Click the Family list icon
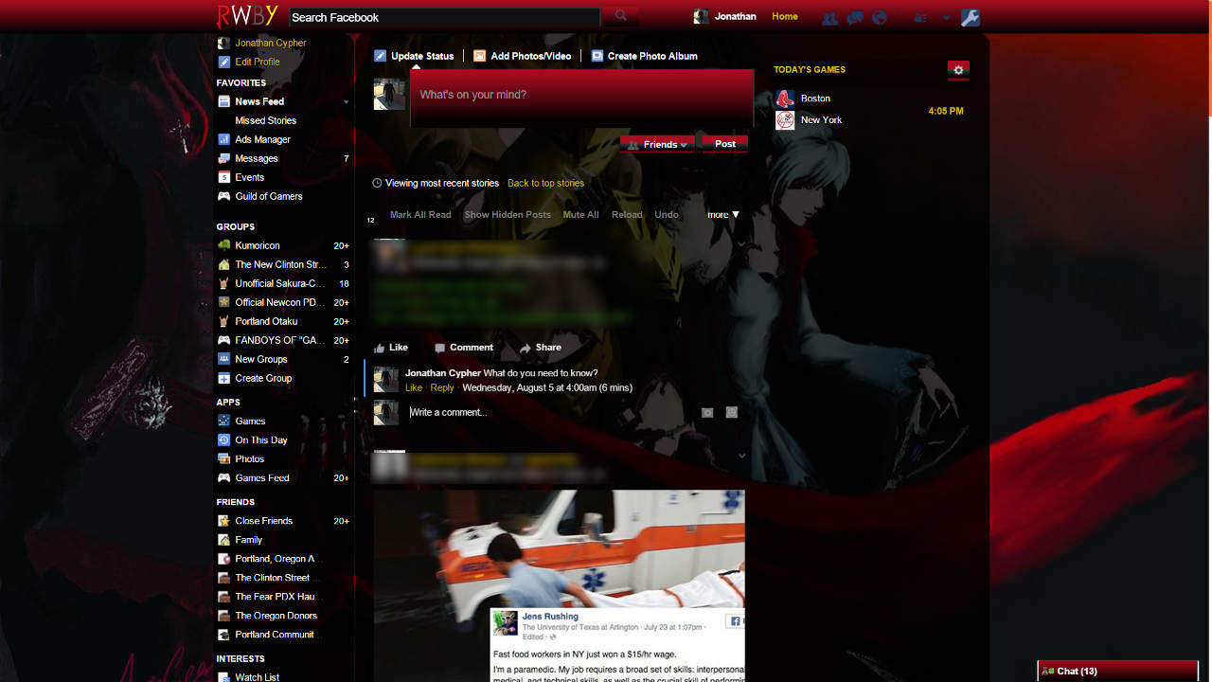This screenshot has height=682, width=1212. pyautogui.click(x=223, y=540)
